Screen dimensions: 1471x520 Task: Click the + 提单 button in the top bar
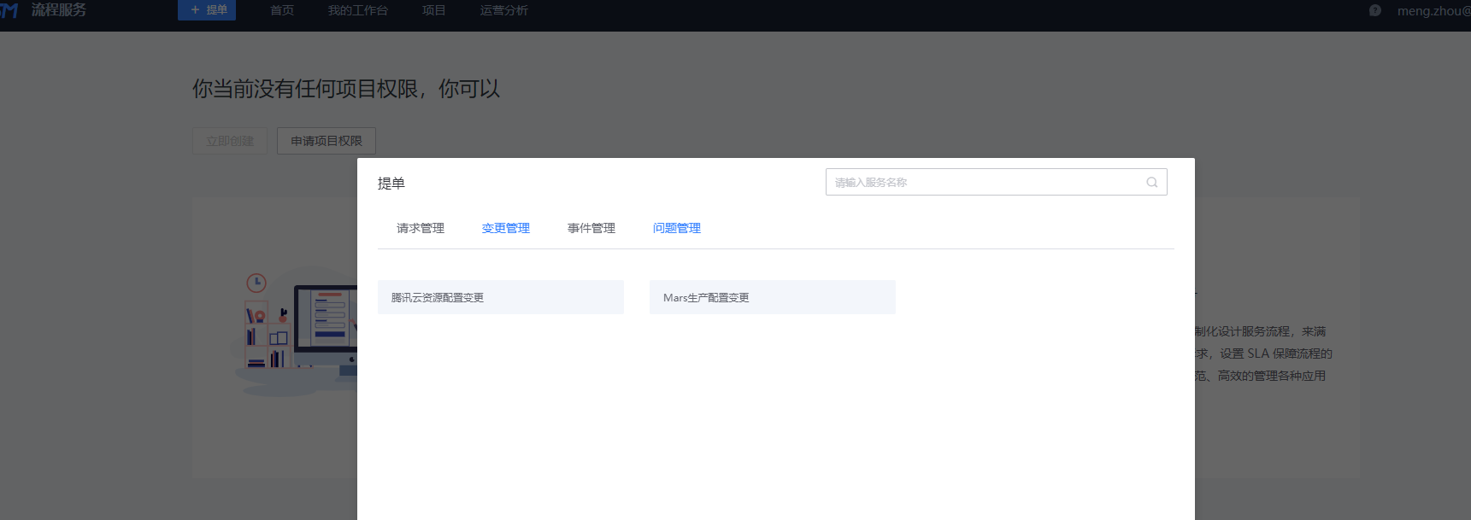pyautogui.click(x=207, y=10)
